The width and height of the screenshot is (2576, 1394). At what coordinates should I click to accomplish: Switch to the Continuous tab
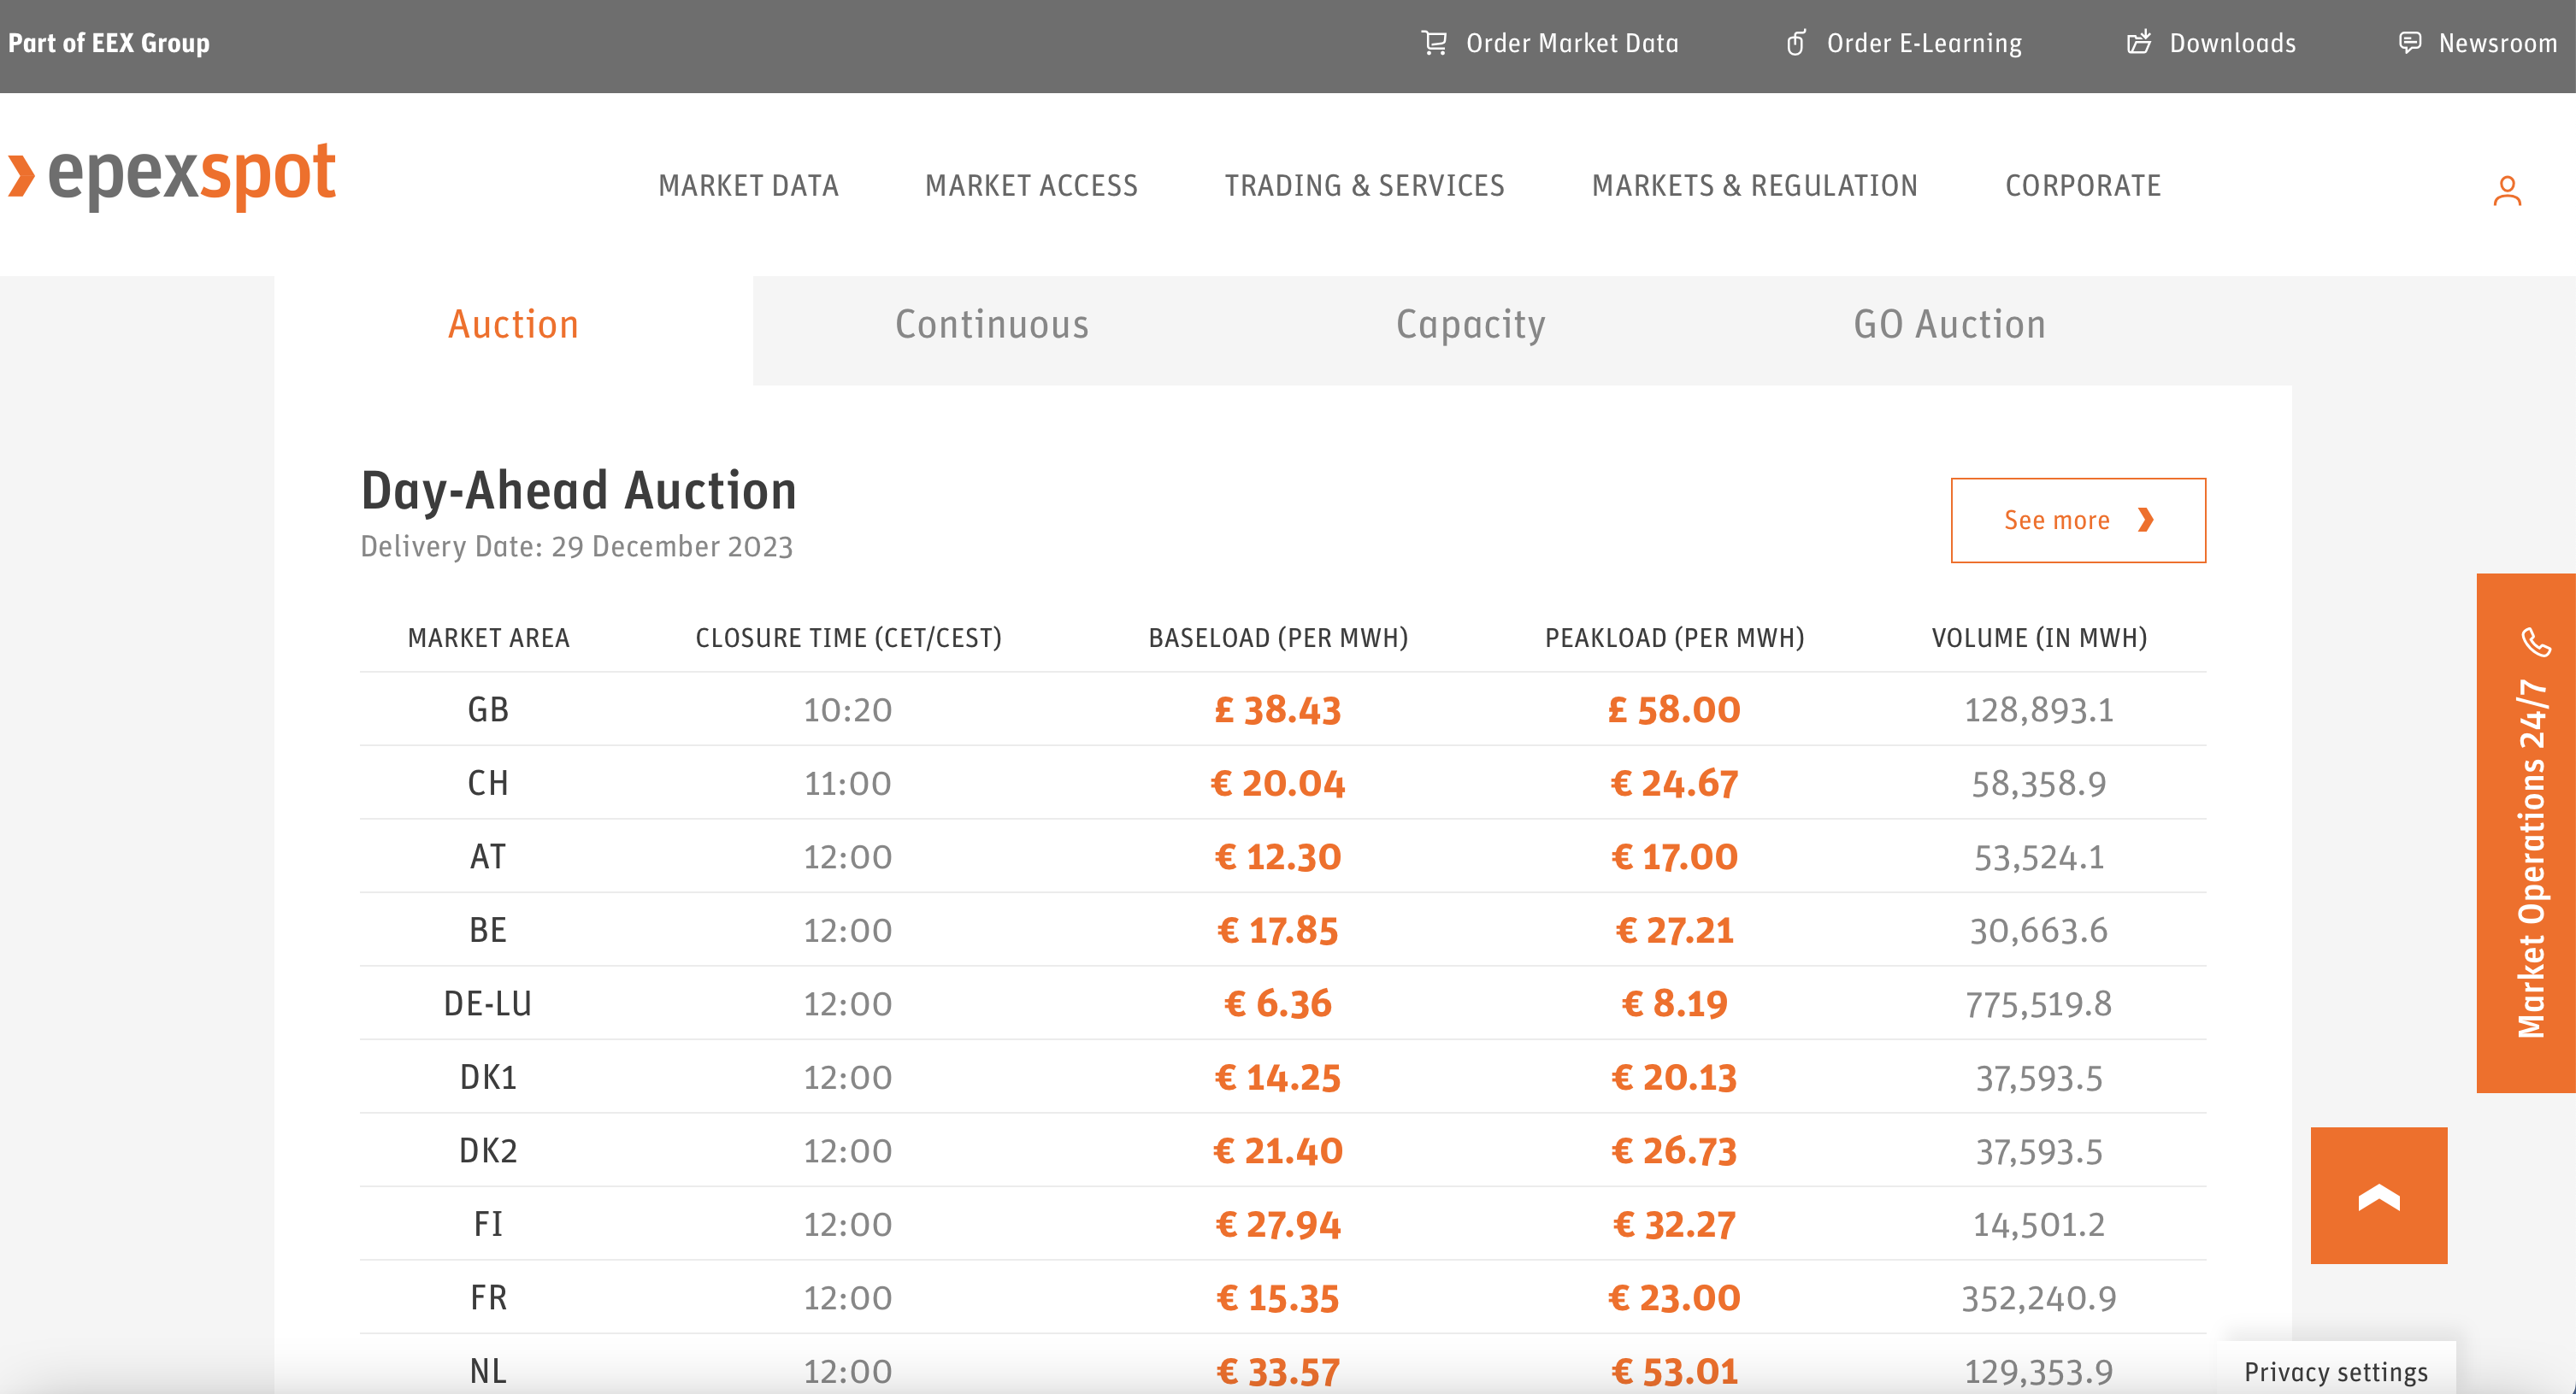pyautogui.click(x=992, y=325)
